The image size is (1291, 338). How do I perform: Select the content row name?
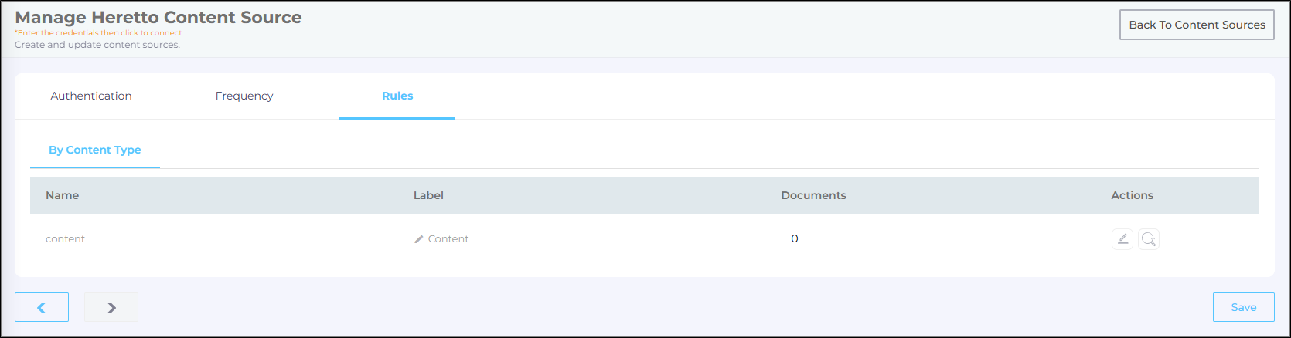tap(66, 239)
